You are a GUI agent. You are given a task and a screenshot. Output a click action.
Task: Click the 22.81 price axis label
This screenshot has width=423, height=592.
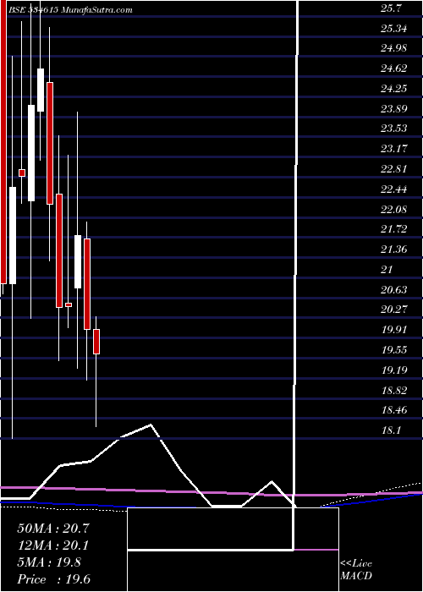click(x=394, y=169)
